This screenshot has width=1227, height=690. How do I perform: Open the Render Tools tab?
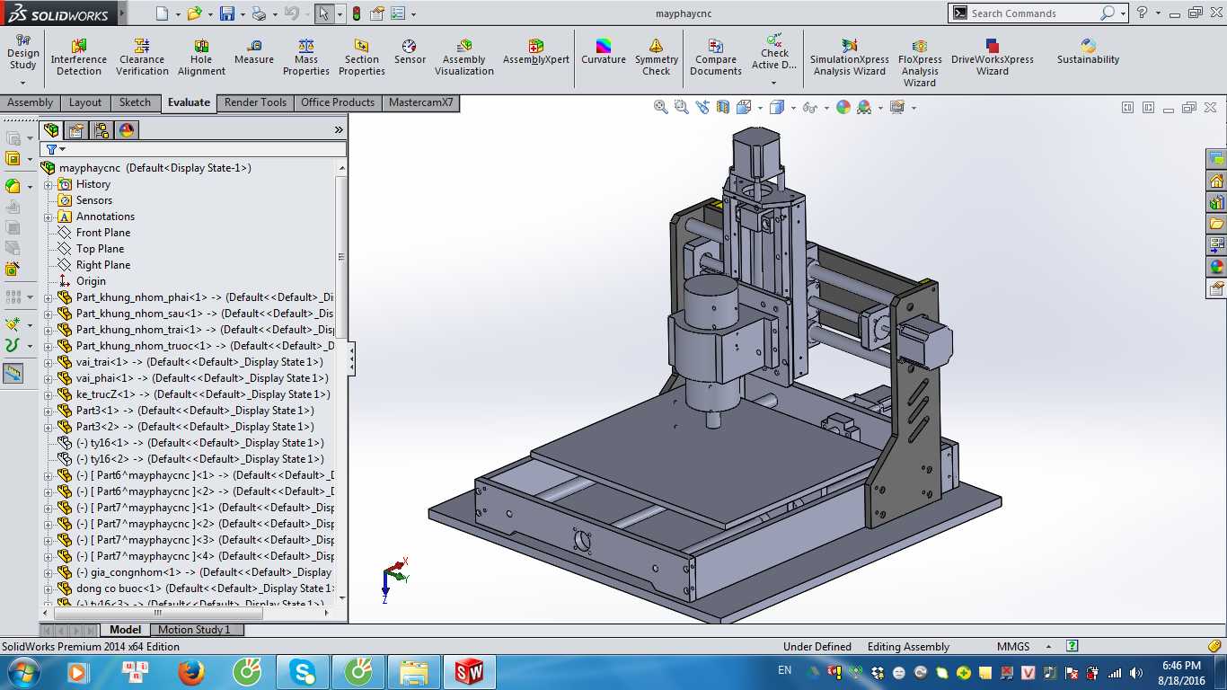[x=255, y=102]
